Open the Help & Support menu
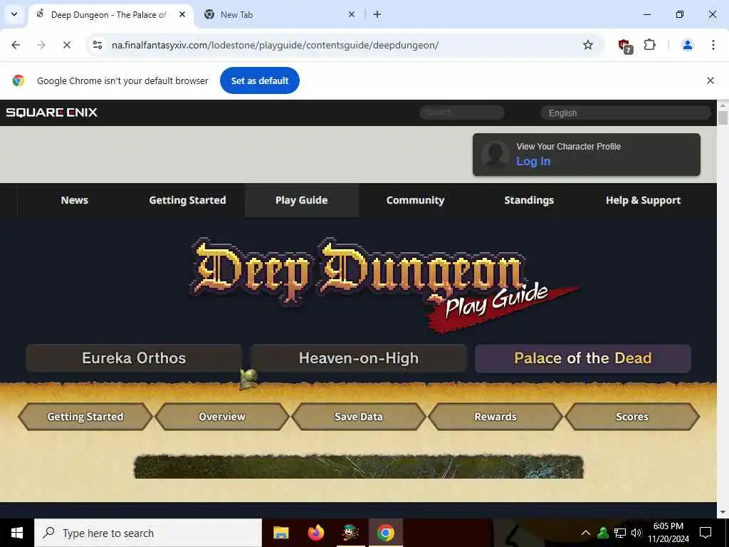The width and height of the screenshot is (729, 547). pos(643,200)
